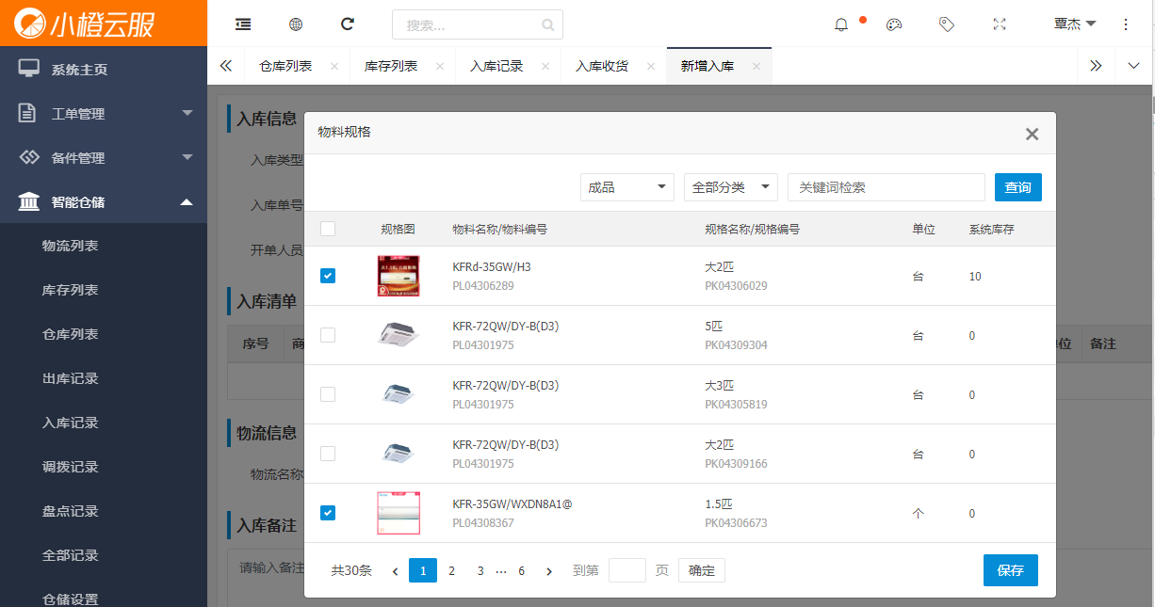Open the globe website icon

coord(296,24)
